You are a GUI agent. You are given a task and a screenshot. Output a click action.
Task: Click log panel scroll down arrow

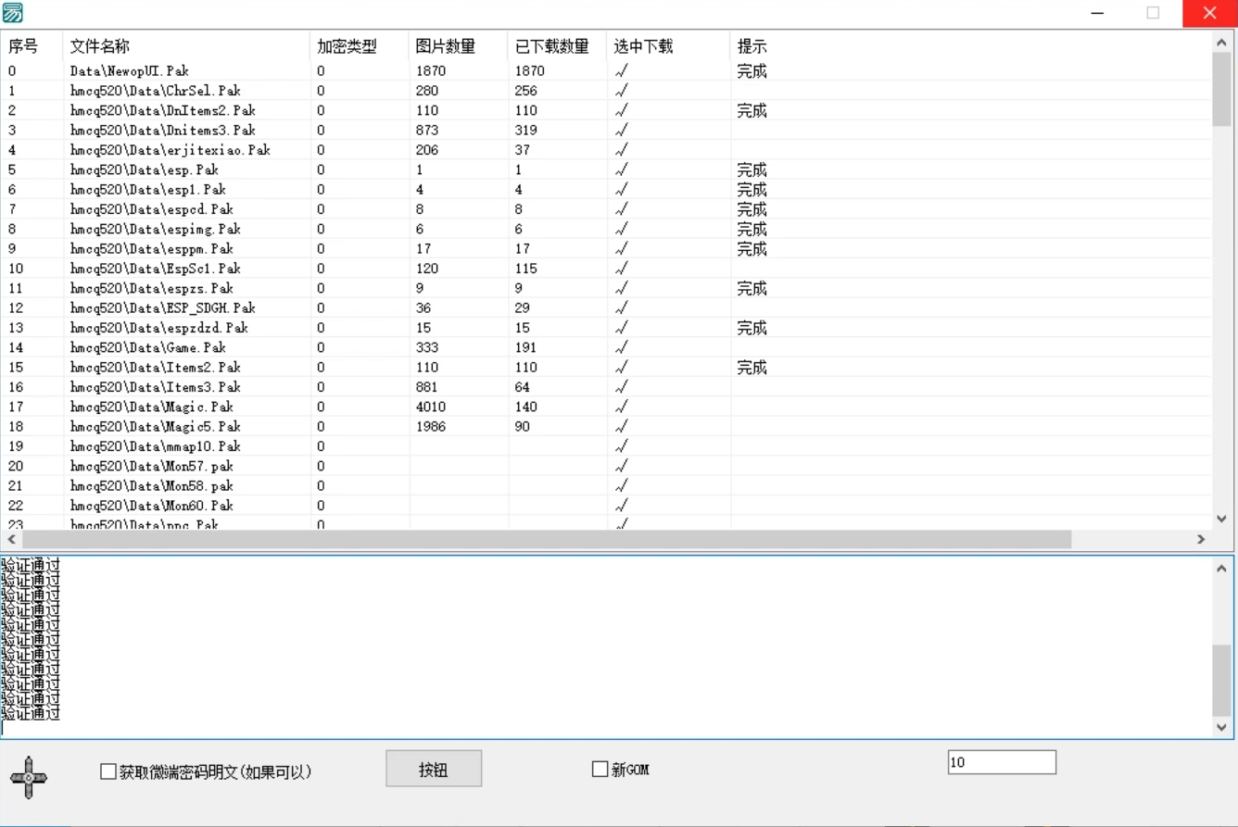(x=1221, y=728)
